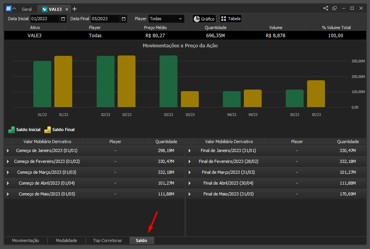
Task: Click the % Volume Total column header
Action: [x=336, y=28]
